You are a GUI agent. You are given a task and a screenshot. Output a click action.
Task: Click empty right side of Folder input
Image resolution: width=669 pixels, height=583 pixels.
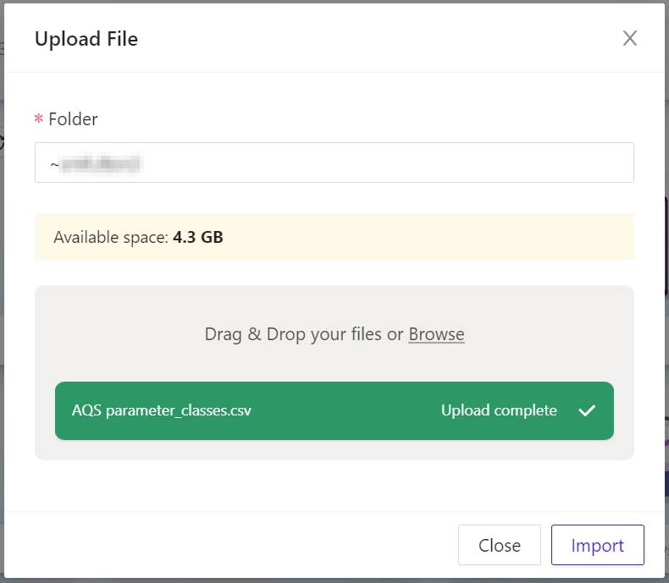click(508, 162)
